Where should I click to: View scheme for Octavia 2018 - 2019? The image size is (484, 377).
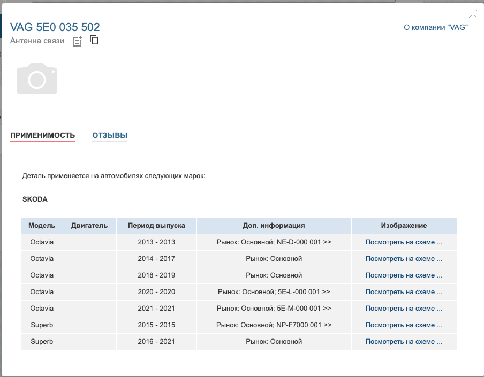point(404,275)
